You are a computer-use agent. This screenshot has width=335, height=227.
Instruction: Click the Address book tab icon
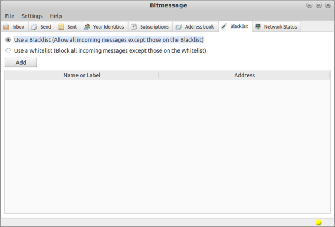click(x=178, y=26)
